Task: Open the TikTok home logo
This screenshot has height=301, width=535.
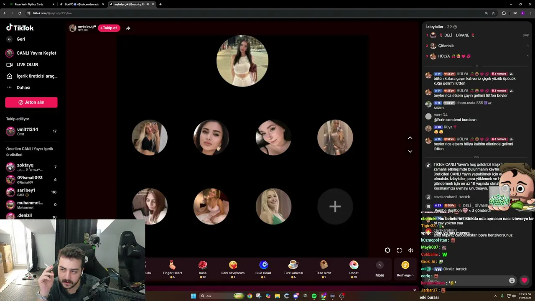Action: coord(20,28)
